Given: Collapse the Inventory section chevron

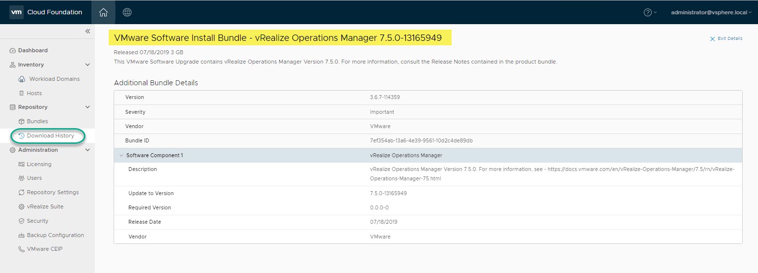Looking at the screenshot, I should coord(87,65).
